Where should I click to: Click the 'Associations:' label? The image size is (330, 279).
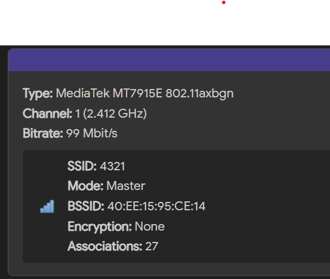[105, 246]
